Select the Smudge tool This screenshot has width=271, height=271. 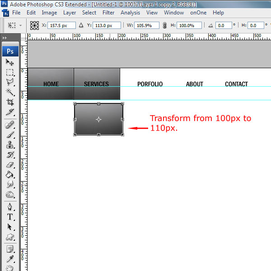coord(9,185)
